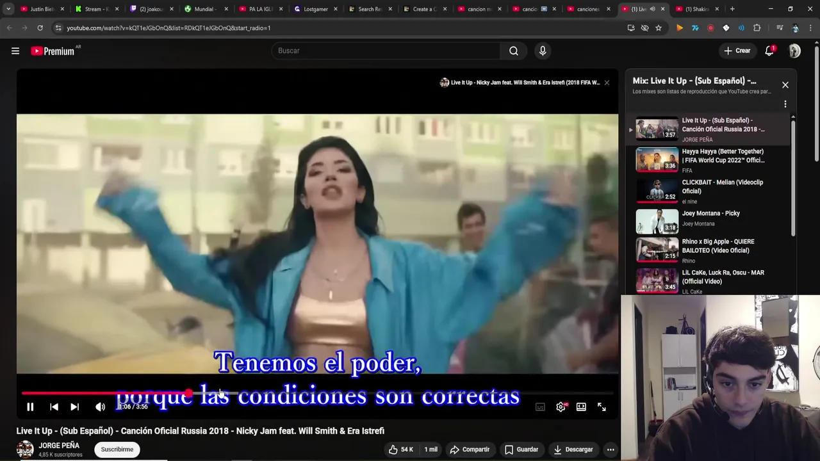Open browser tab search dropdown
Viewport: 820px width, 461px height.
[8, 9]
